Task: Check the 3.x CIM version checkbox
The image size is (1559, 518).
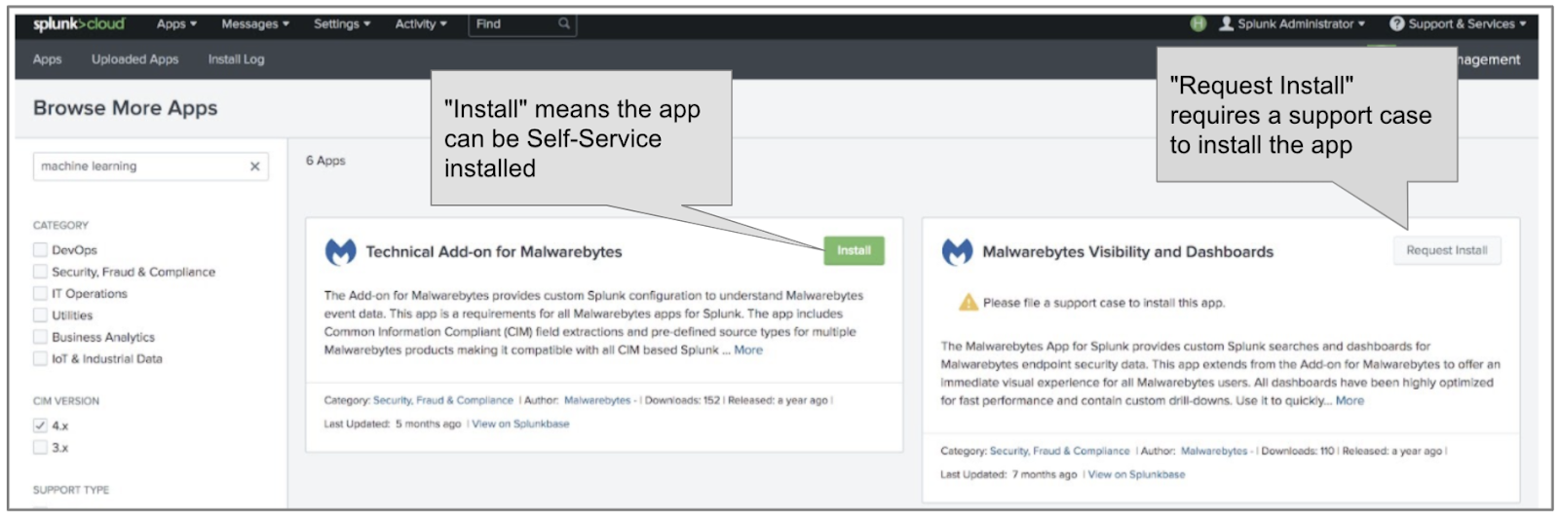Action: [x=40, y=448]
